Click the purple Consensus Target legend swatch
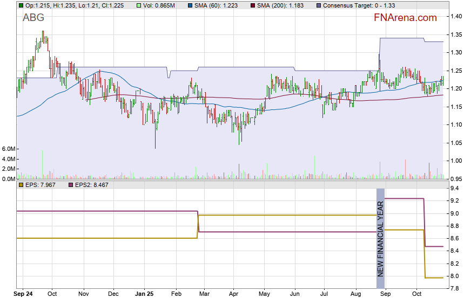 [320, 5]
